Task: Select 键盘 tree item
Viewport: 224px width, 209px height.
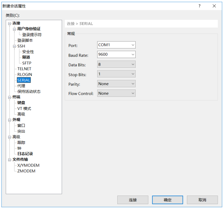Action: click(x=21, y=103)
